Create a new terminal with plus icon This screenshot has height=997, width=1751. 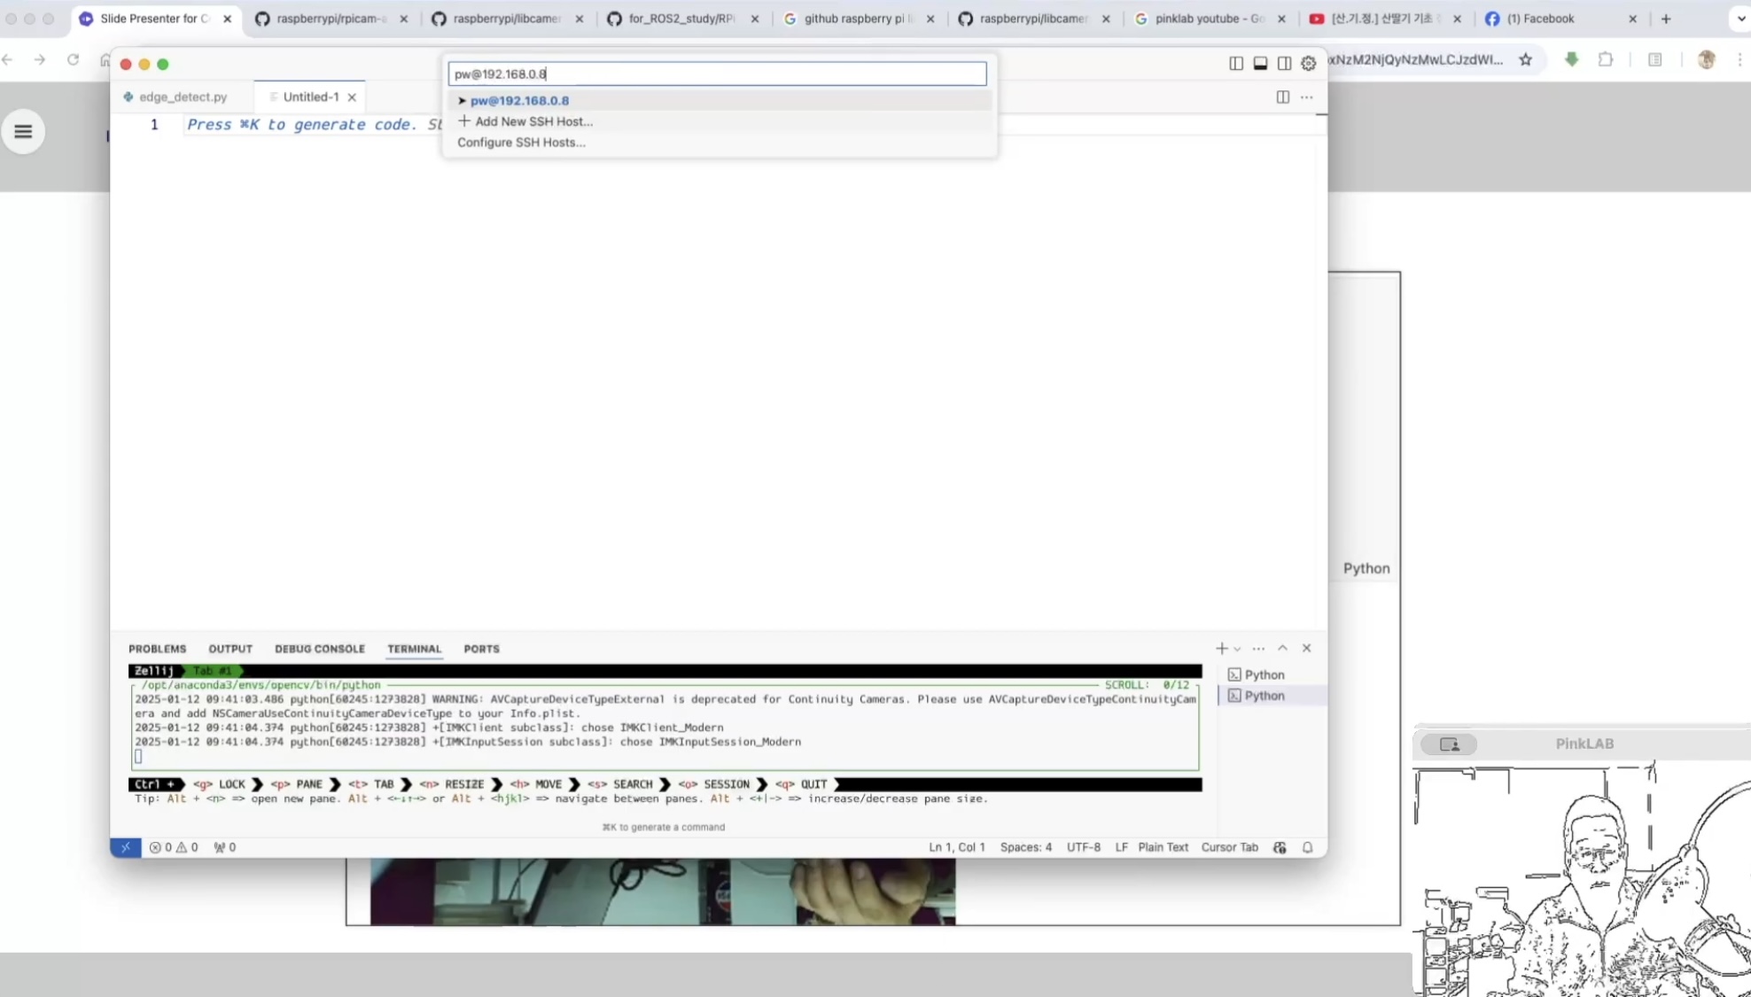pos(1221,648)
